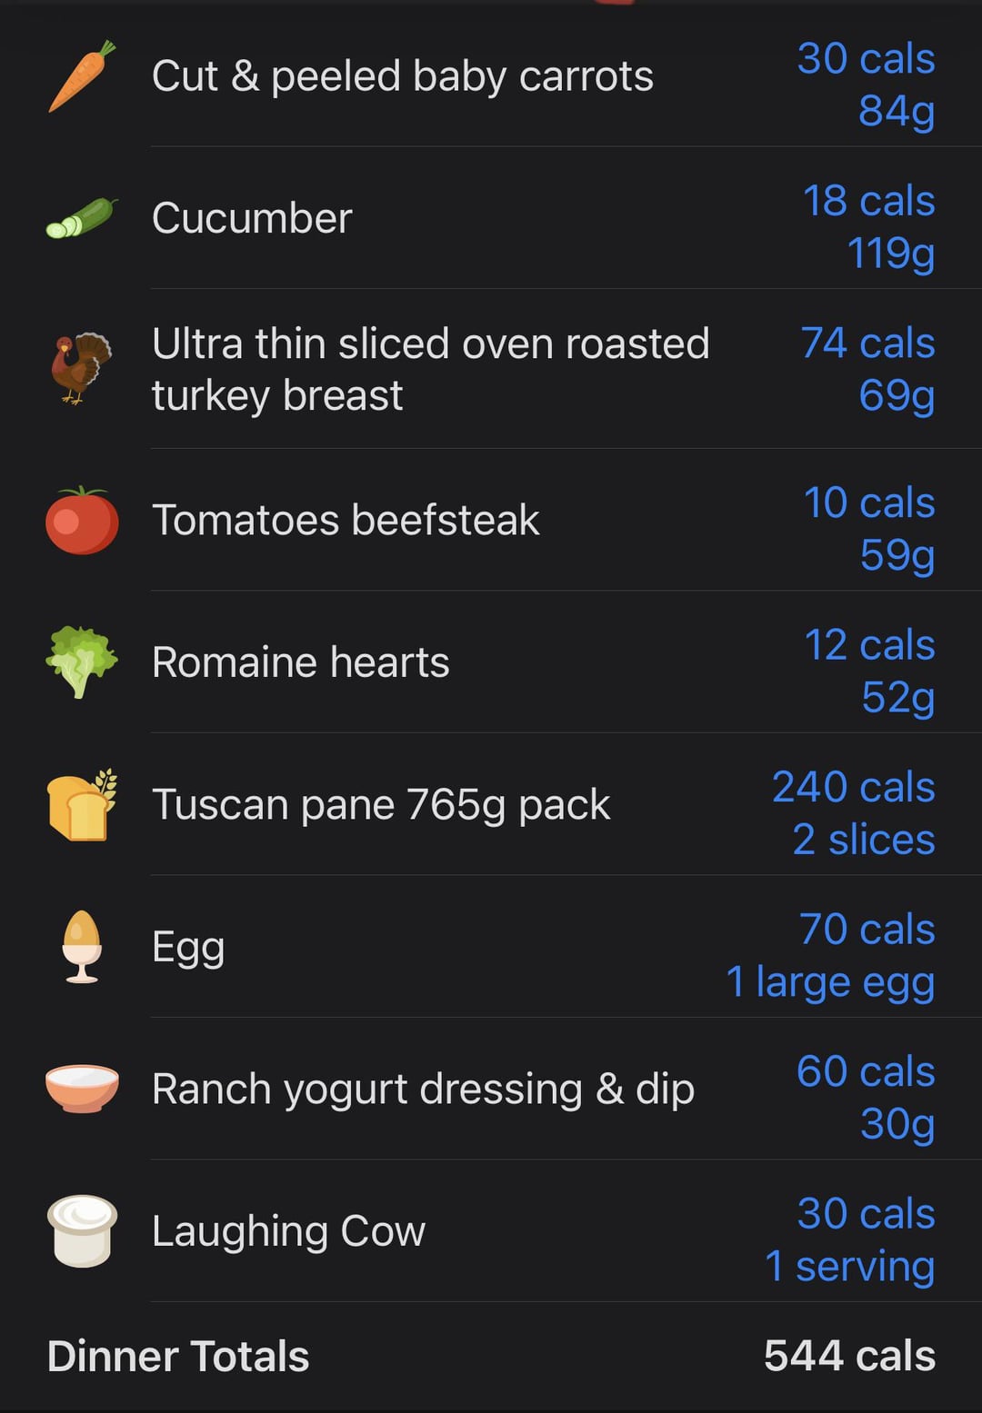The height and width of the screenshot is (1413, 982).
Task: Tap the lettuce icon for Romaine hearts
Action: pyautogui.click(x=82, y=662)
